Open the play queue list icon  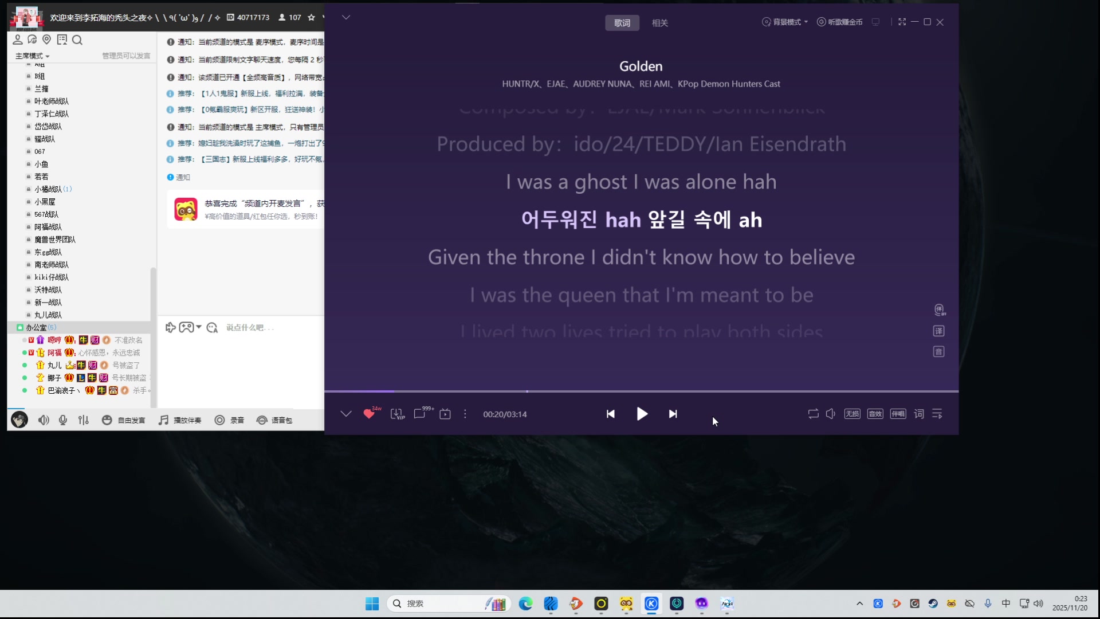click(937, 414)
